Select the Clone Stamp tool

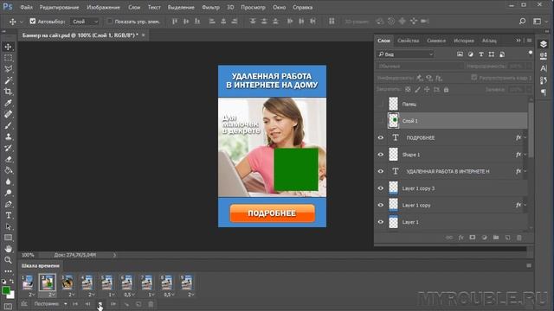pos(8,136)
